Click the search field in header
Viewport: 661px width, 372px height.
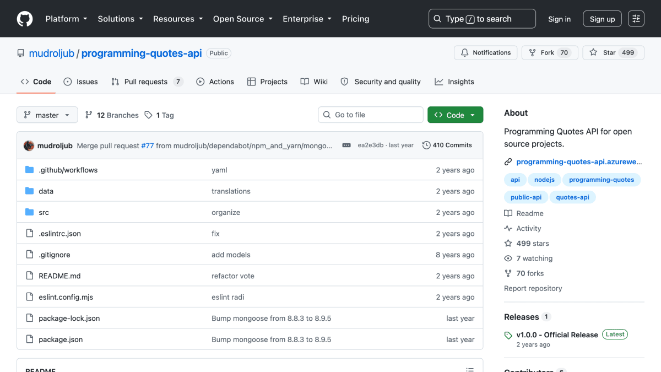point(482,19)
